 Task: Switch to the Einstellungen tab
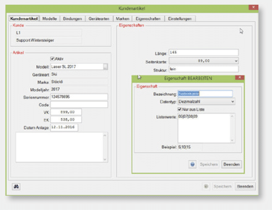pyautogui.click(x=180, y=19)
